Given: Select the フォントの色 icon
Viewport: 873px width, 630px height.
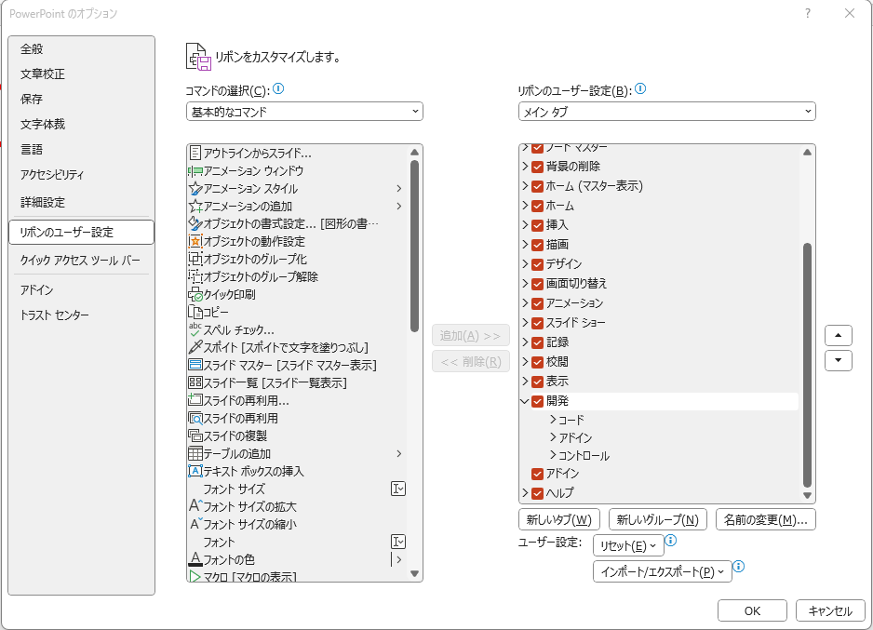Looking at the screenshot, I should point(195,558).
